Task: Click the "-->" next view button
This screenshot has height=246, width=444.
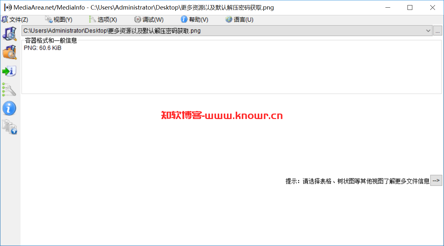Action: point(436,181)
